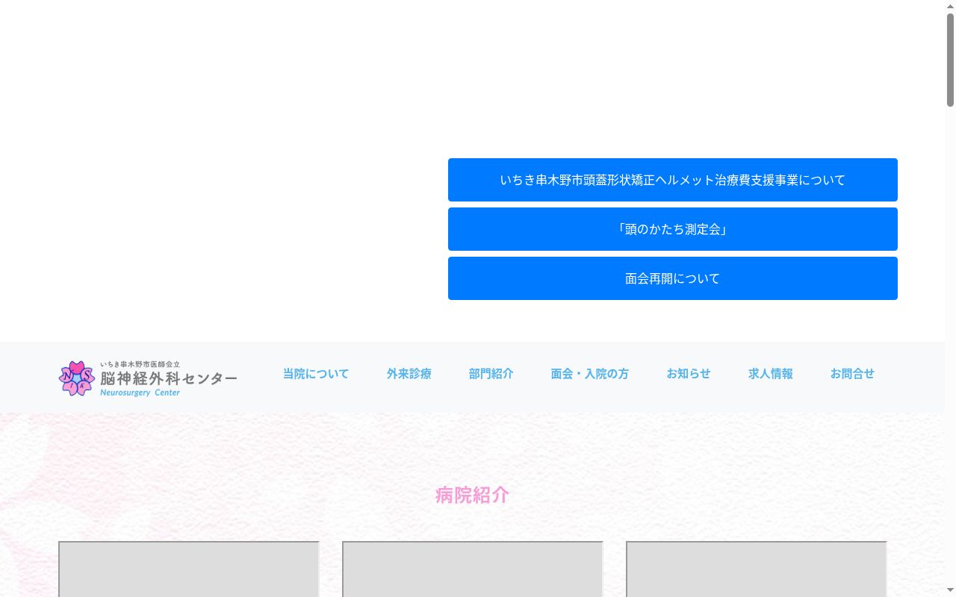Image resolution: width=956 pixels, height=597 pixels.
Task: Open the 外来診療 menu item
Action: [x=409, y=374]
